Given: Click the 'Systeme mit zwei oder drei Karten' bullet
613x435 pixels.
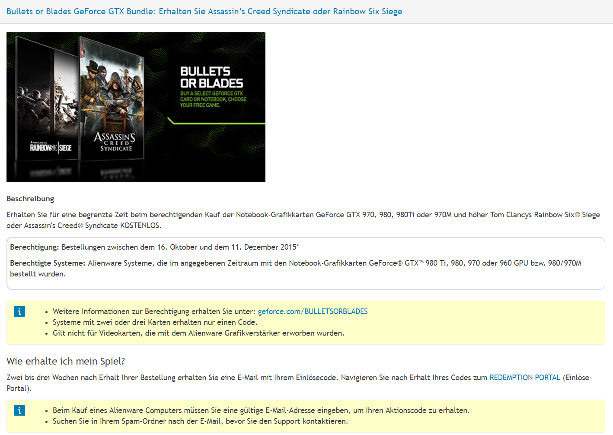Looking at the screenshot, I should (155, 322).
